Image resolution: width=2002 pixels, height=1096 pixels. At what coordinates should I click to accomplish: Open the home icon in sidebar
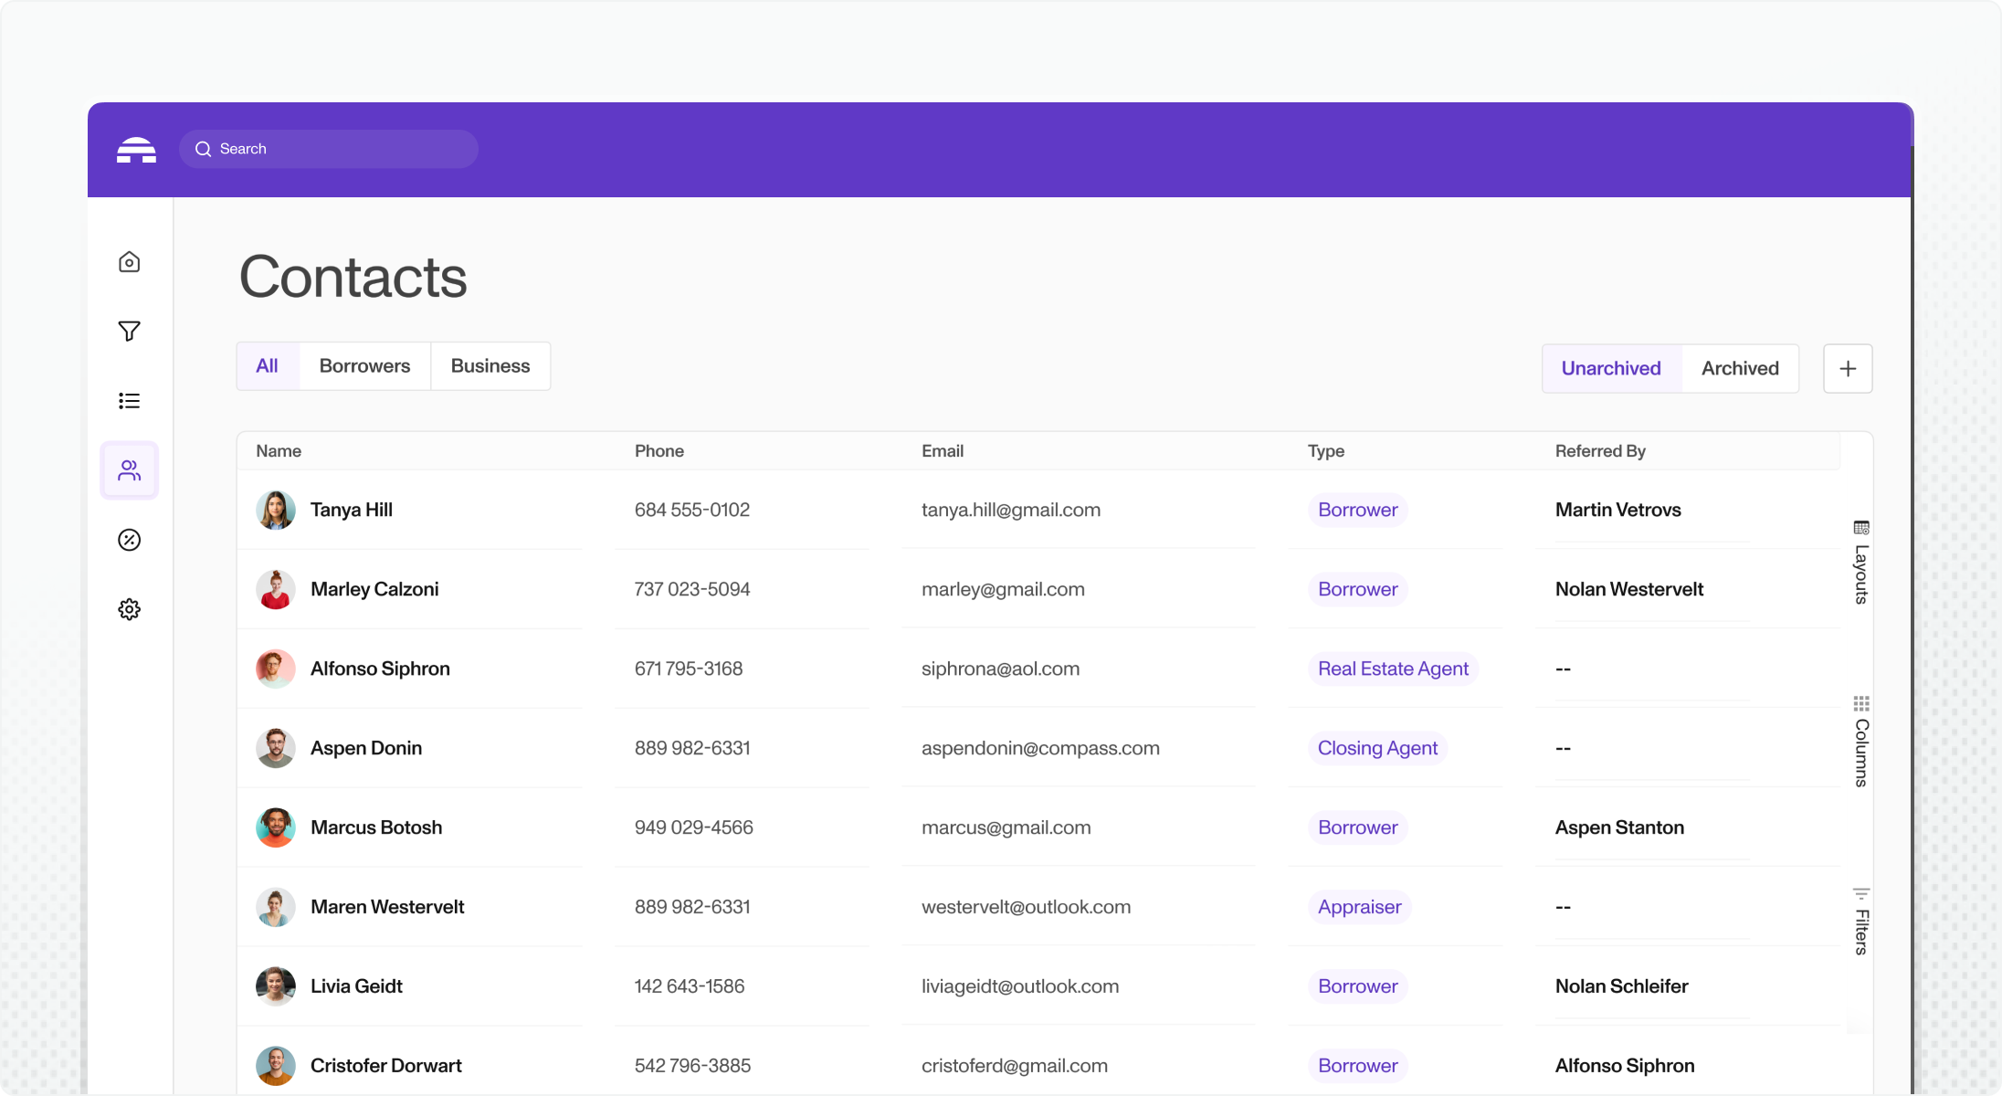[129, 262]
